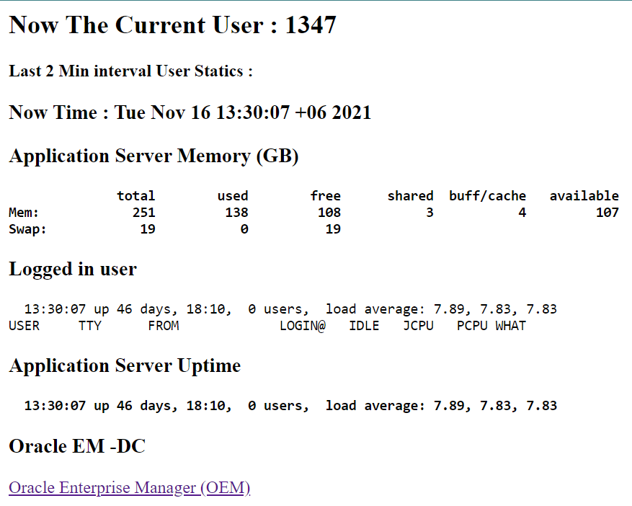Click the 'FROM' column header
632x506 pixels.
164,326
